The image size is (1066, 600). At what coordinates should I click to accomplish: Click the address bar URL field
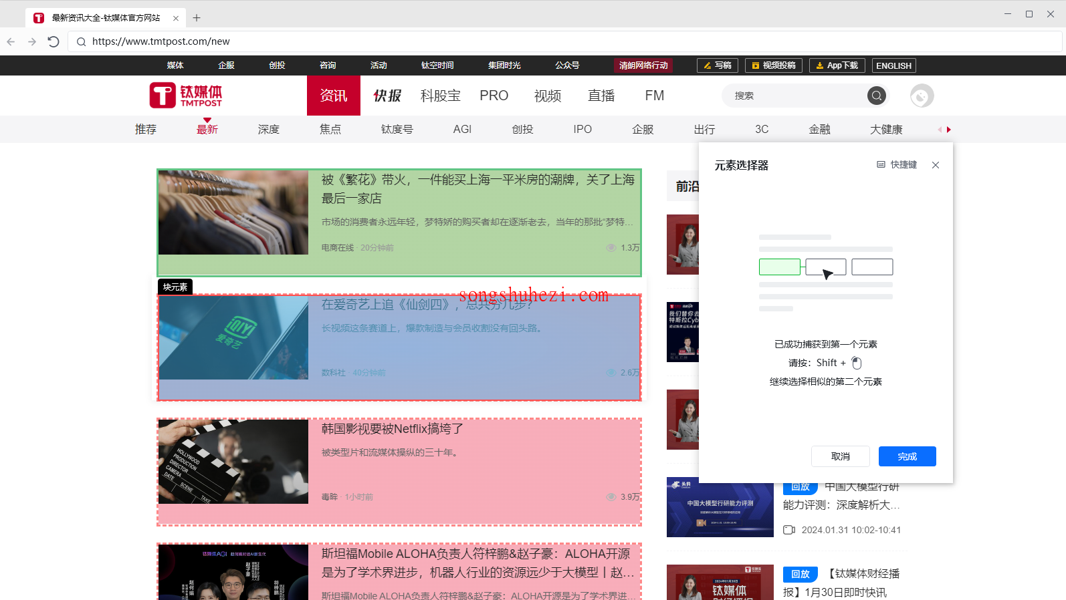click(564, 41)
